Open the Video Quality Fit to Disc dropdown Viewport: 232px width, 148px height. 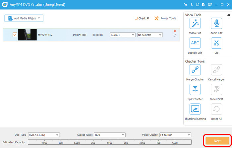point(175,135)
